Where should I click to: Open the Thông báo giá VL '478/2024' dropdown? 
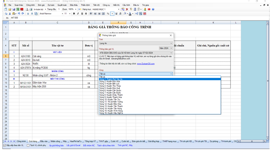coord(136,53)
